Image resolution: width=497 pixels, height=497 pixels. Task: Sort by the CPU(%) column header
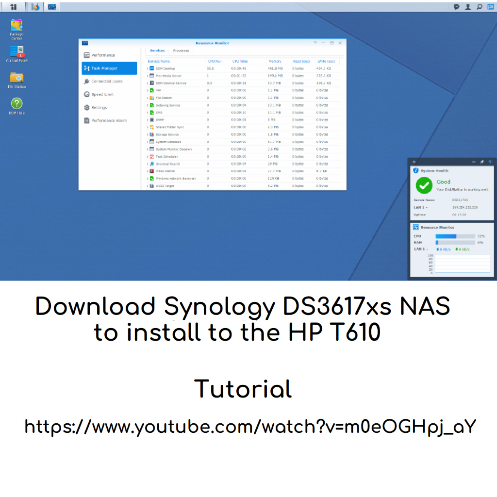[215, 61]
